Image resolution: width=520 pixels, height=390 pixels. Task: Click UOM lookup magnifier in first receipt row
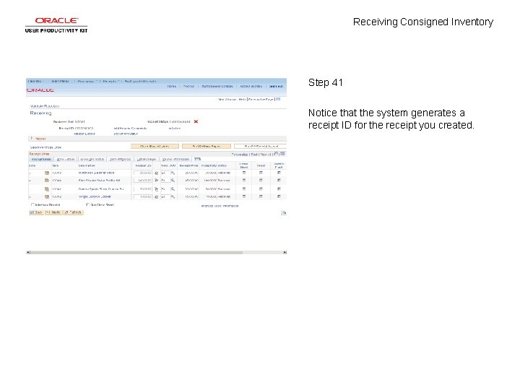click(173, 173)
